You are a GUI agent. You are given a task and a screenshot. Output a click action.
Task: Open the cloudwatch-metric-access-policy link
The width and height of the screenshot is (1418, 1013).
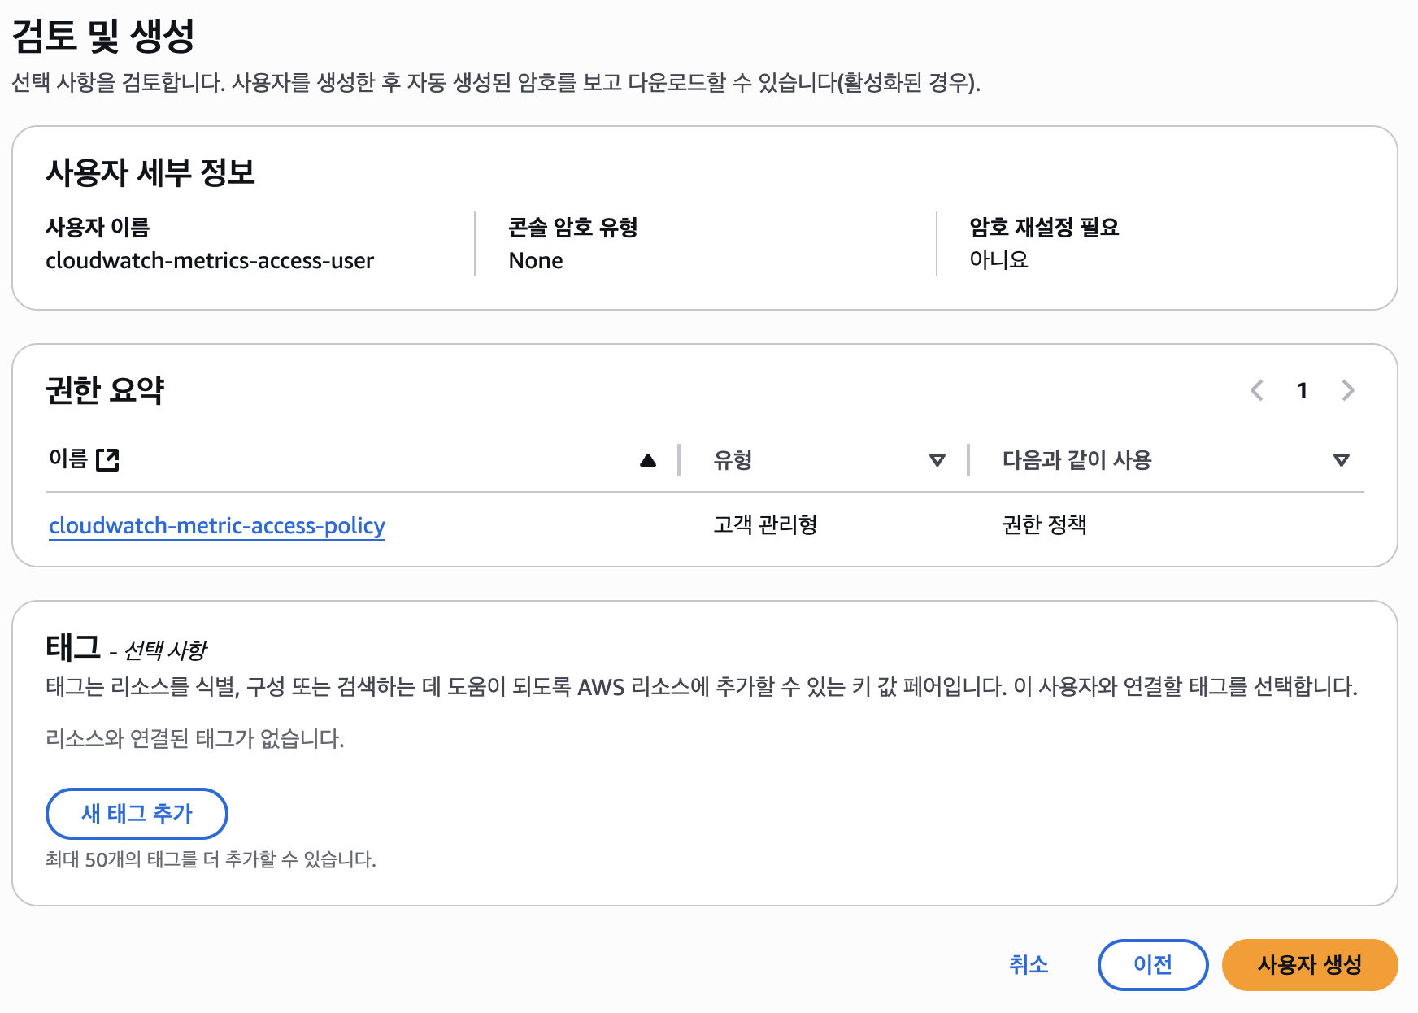pos(216,526)
